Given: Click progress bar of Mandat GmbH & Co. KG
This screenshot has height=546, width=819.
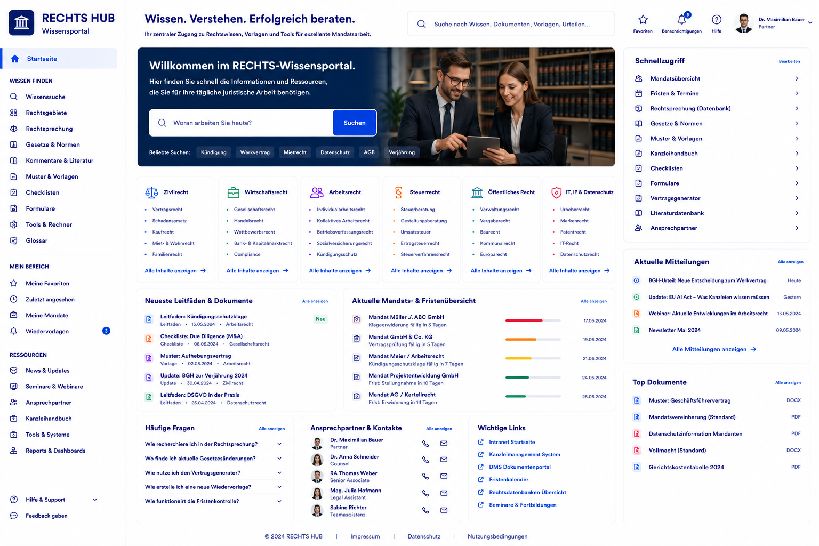Looking at the screenshot, I should pos(533,339).
